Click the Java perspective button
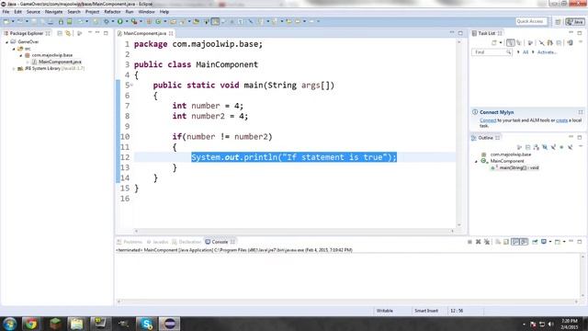Screen dimensions: 588x331 [575, 22]
